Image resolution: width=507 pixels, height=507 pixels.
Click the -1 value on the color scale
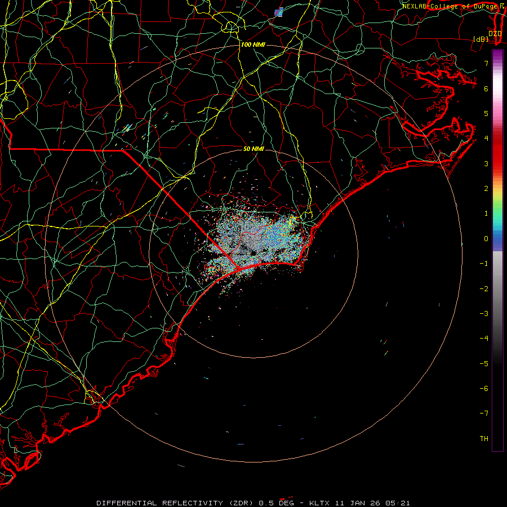(x=484, y=264)
